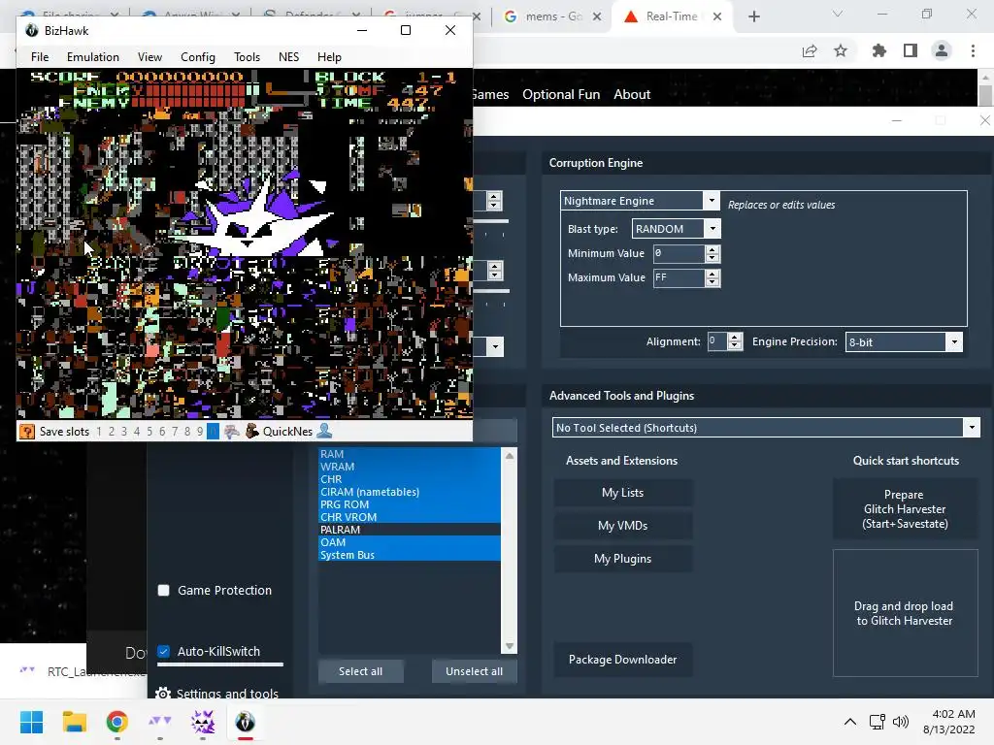Select highlighted save slot 0 in BizHawk
This screenshot has height=745, width=994.
(213, 432)
